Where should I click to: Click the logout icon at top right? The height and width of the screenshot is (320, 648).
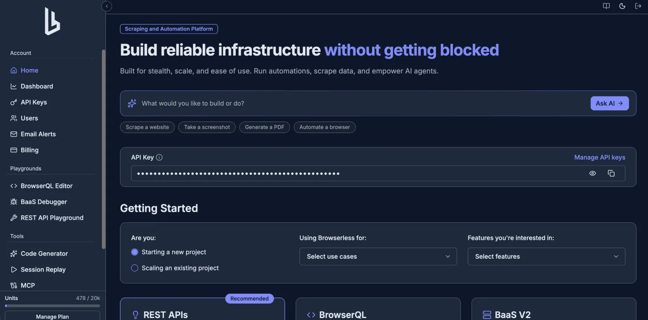point(638,6)
